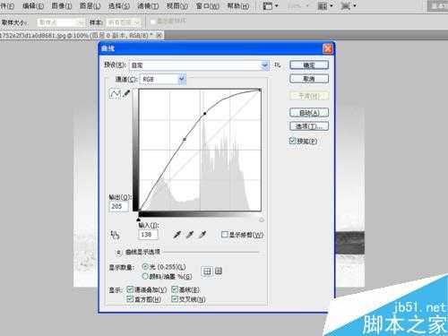448x336 pixels.
Task: Toggle 通道叠加(V) channel overlays checkbox
Action: coord(130,289)
